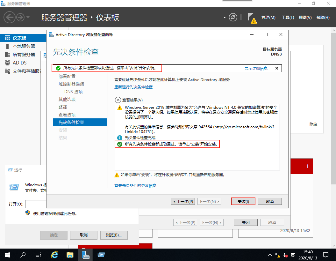Click the refresh icon in Server Manager
The height and width of the screenshot is (261, 336).
click(x=233, y=17)
